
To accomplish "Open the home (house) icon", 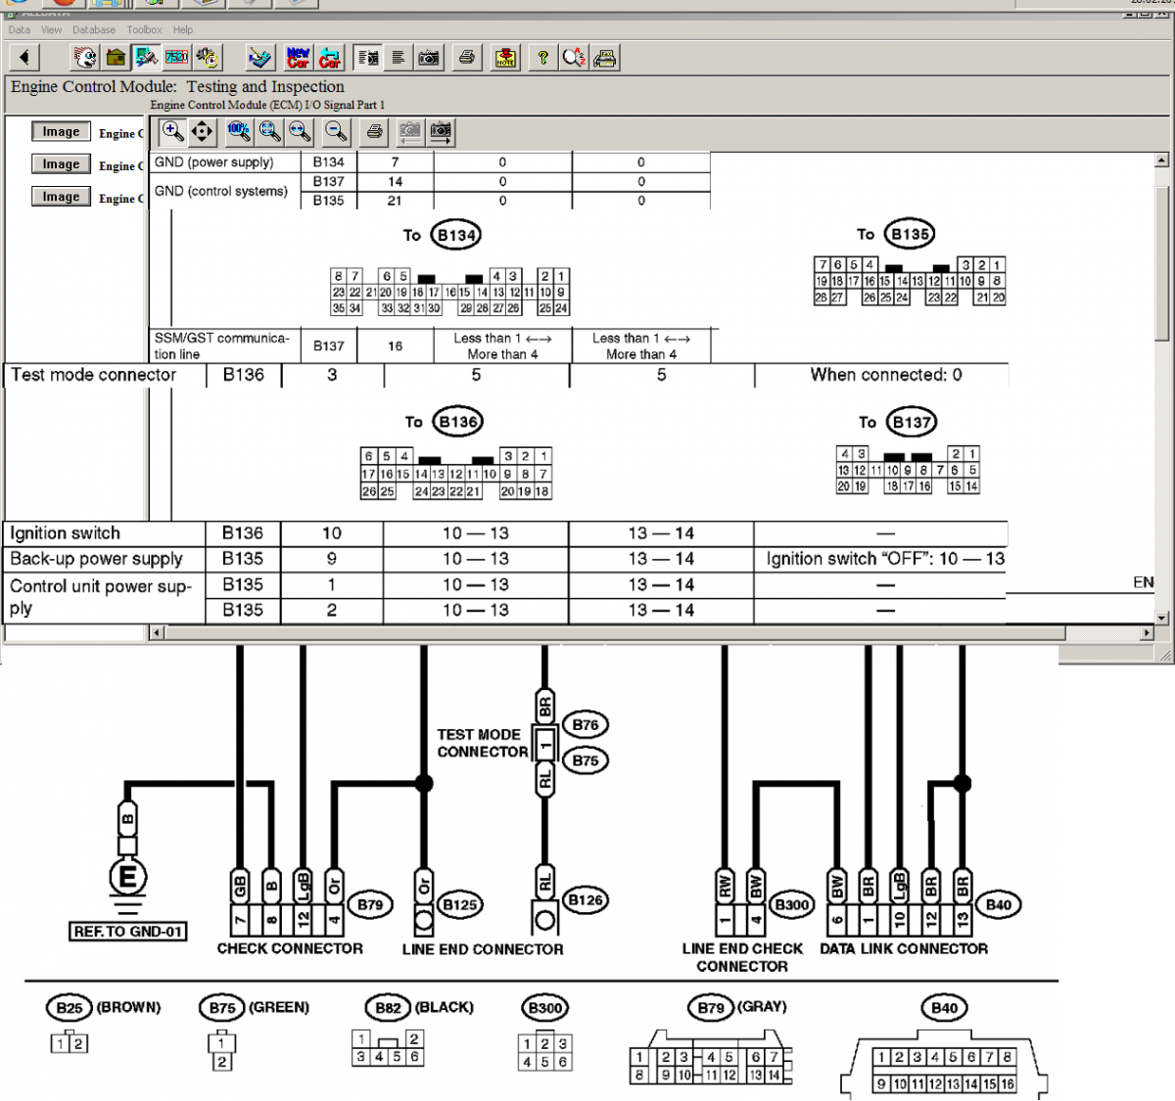I will coord(116,58).
